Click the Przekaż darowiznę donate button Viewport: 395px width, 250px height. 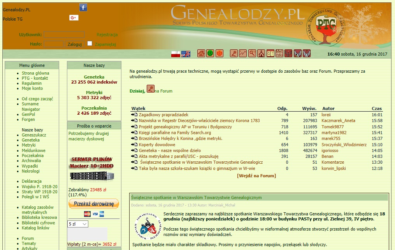[x=93, y=204]
